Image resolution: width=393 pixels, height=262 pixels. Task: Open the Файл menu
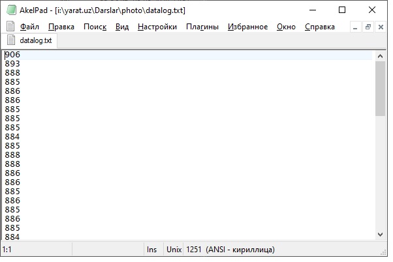pyautogui.click(x=30, y=27)
